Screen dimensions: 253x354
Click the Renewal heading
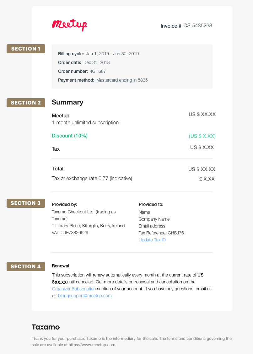pos(61,266)
